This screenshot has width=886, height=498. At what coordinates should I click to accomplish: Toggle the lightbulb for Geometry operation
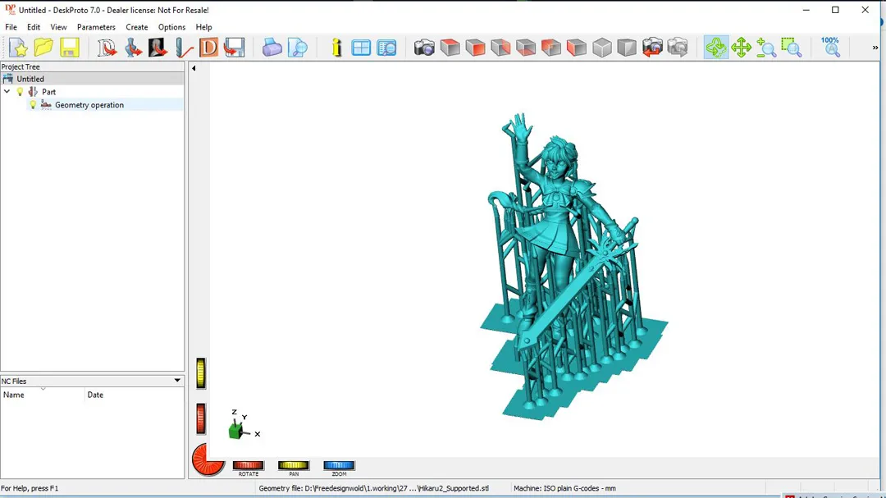pyautogui.click(x=33, y=104)
